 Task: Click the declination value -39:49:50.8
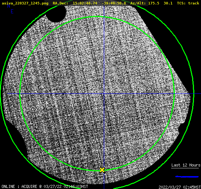click(114, 3)
